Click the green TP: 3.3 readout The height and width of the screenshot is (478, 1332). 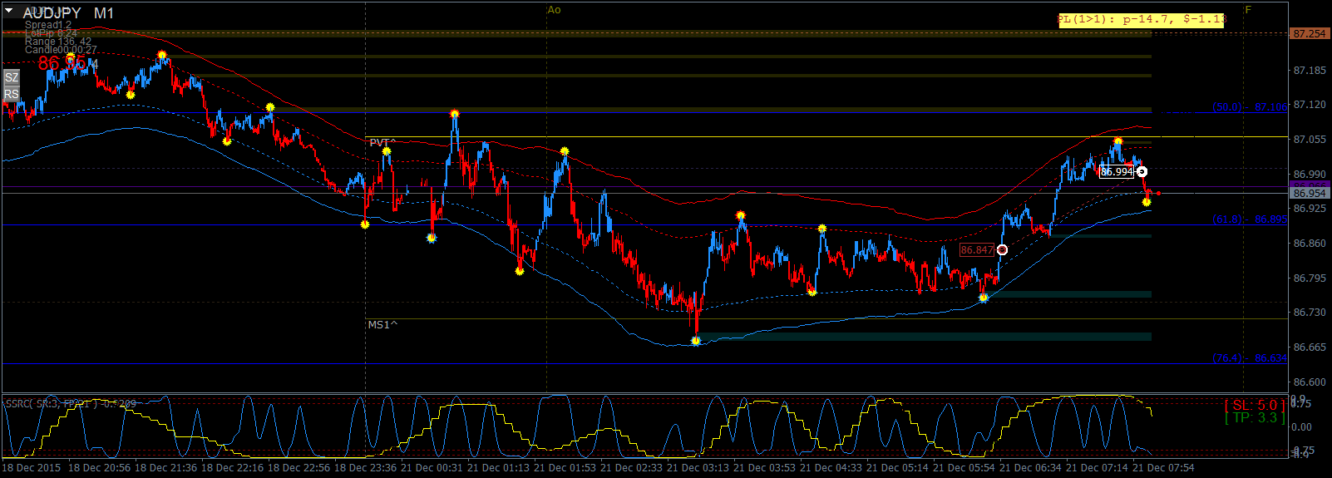(x=1256, y=418)
